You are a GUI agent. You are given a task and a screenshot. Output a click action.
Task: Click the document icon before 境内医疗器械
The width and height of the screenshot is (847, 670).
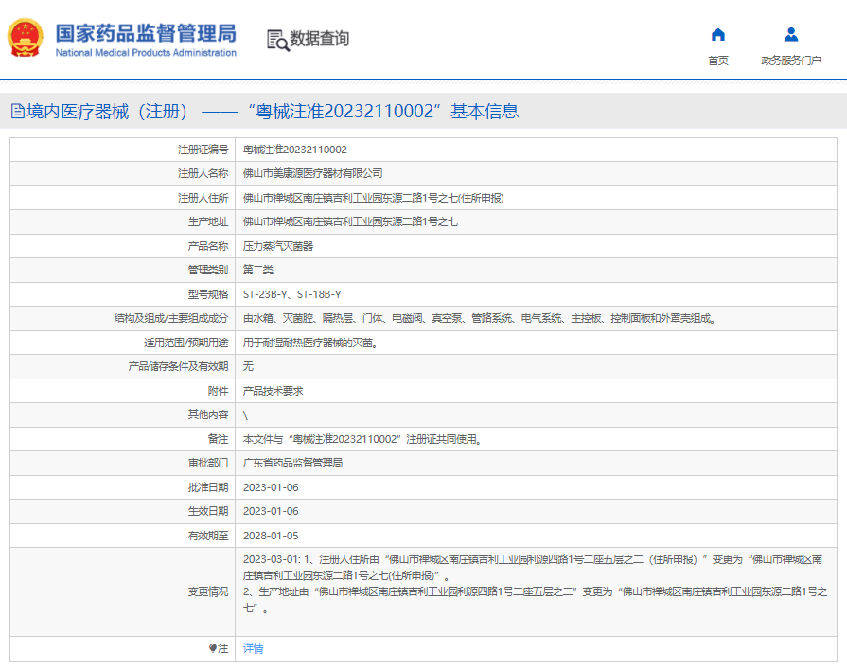(18, 112)
